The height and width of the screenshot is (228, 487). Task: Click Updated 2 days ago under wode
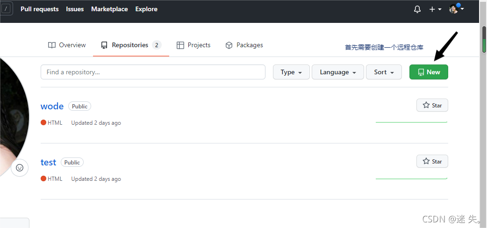tap(96, 123)
